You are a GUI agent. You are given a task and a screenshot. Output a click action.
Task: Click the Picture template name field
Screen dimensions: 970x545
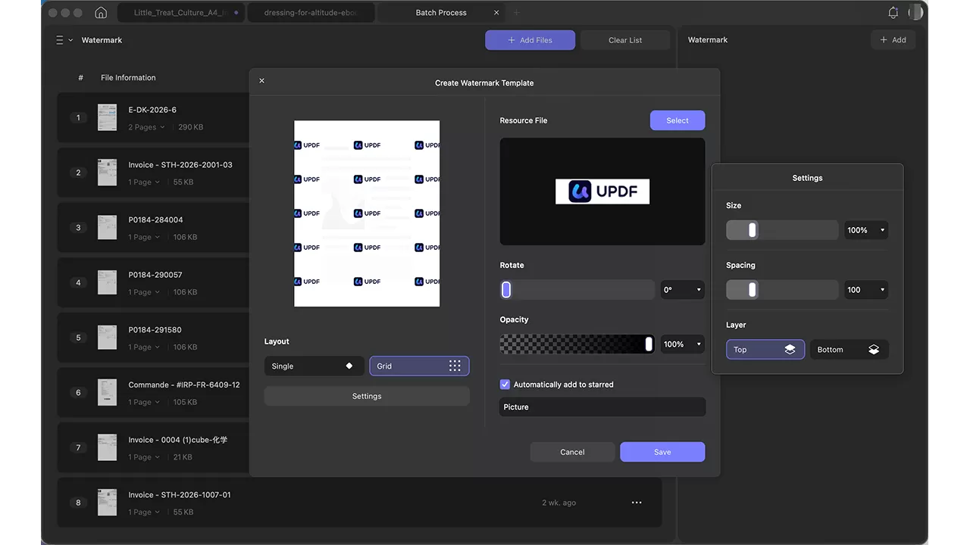[602, 407]
